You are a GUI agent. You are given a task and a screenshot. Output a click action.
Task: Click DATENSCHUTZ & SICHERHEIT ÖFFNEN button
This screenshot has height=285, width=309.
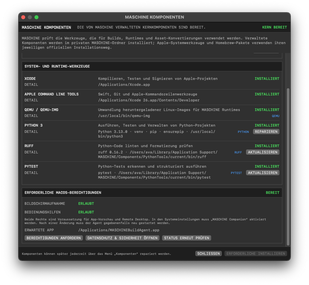pos(122,238)
